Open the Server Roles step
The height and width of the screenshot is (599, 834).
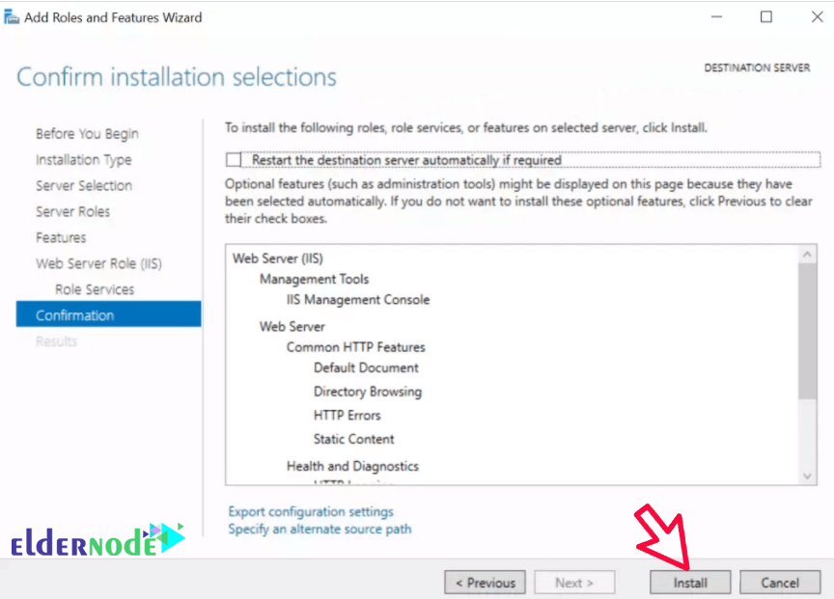[73, 211]
